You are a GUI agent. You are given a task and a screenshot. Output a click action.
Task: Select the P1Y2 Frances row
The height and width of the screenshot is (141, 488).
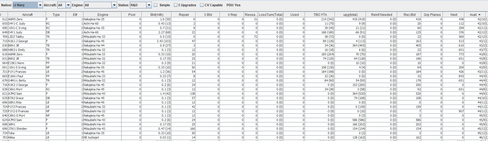[x=244, y=107]
